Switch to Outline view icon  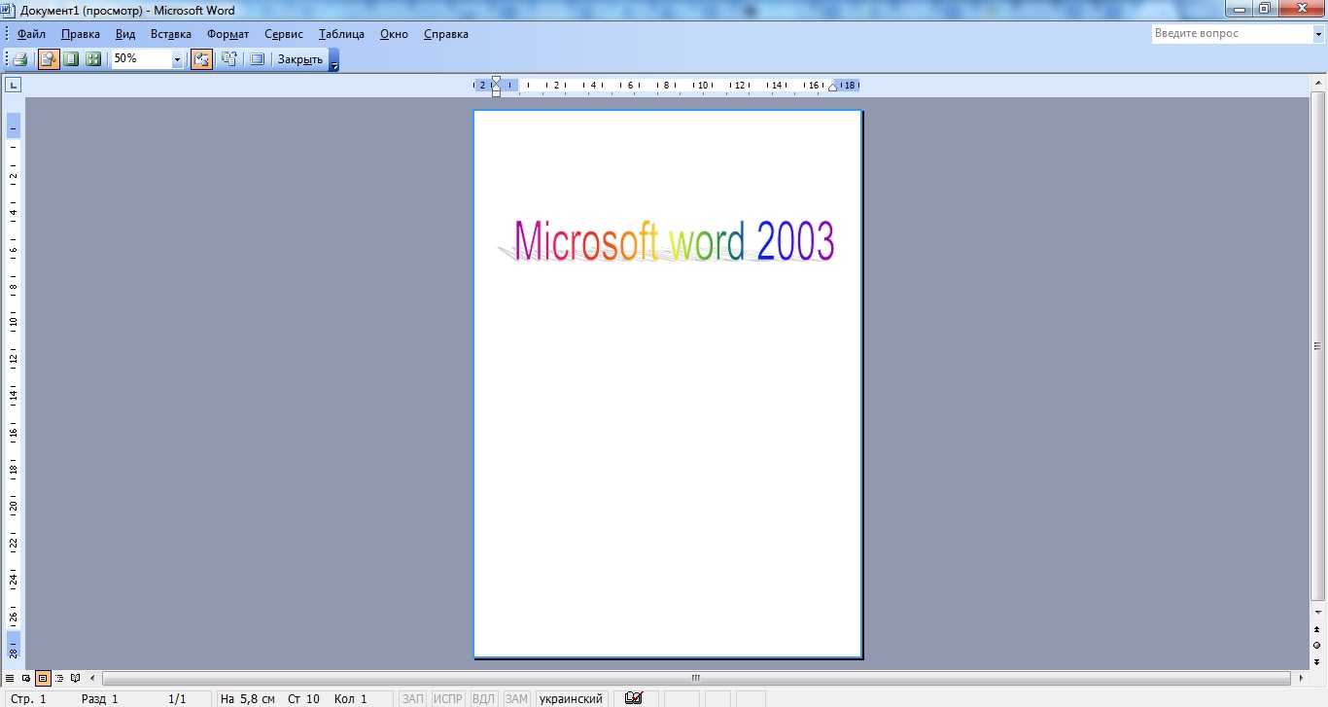[x=59, y=678]
